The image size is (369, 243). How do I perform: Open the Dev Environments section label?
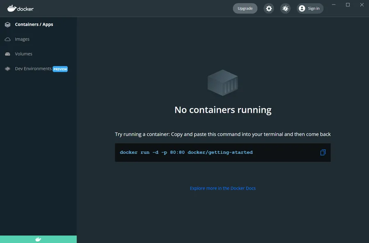click(x=33, y=69)
